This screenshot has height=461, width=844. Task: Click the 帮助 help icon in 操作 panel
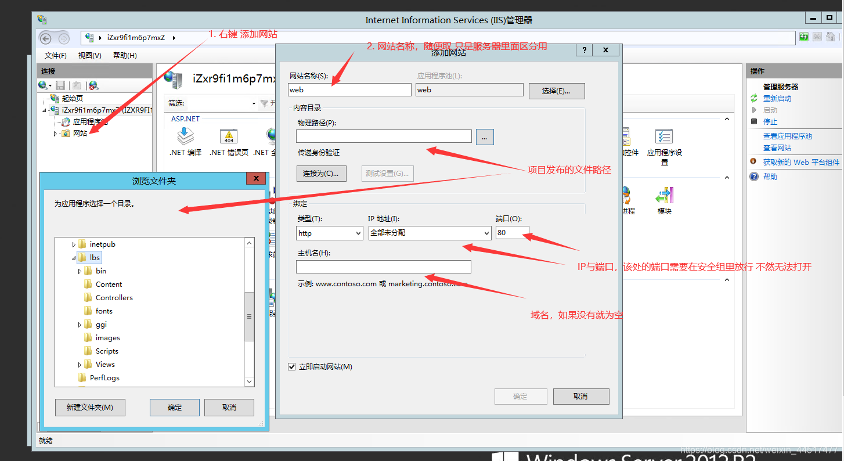pos(754,177)
